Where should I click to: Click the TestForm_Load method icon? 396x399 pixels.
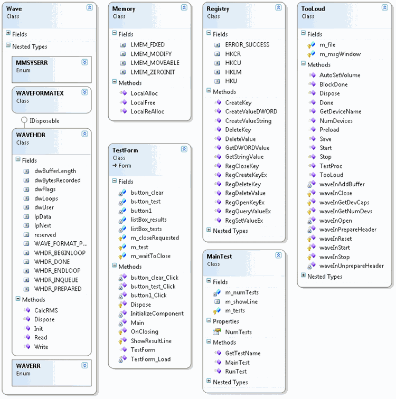(122, 359)
